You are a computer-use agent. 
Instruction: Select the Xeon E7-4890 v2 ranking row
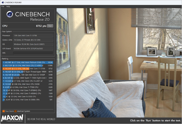click(28, 66)
